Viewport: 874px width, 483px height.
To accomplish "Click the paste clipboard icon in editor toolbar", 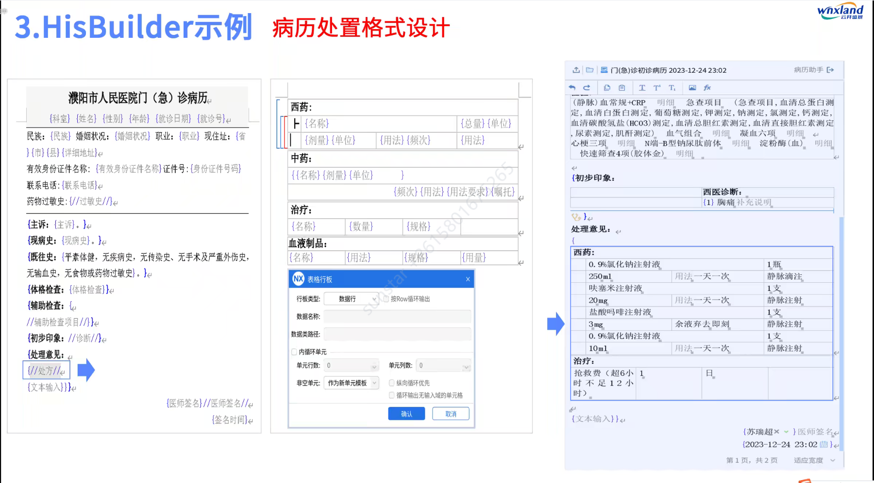I will pos(622,88).
